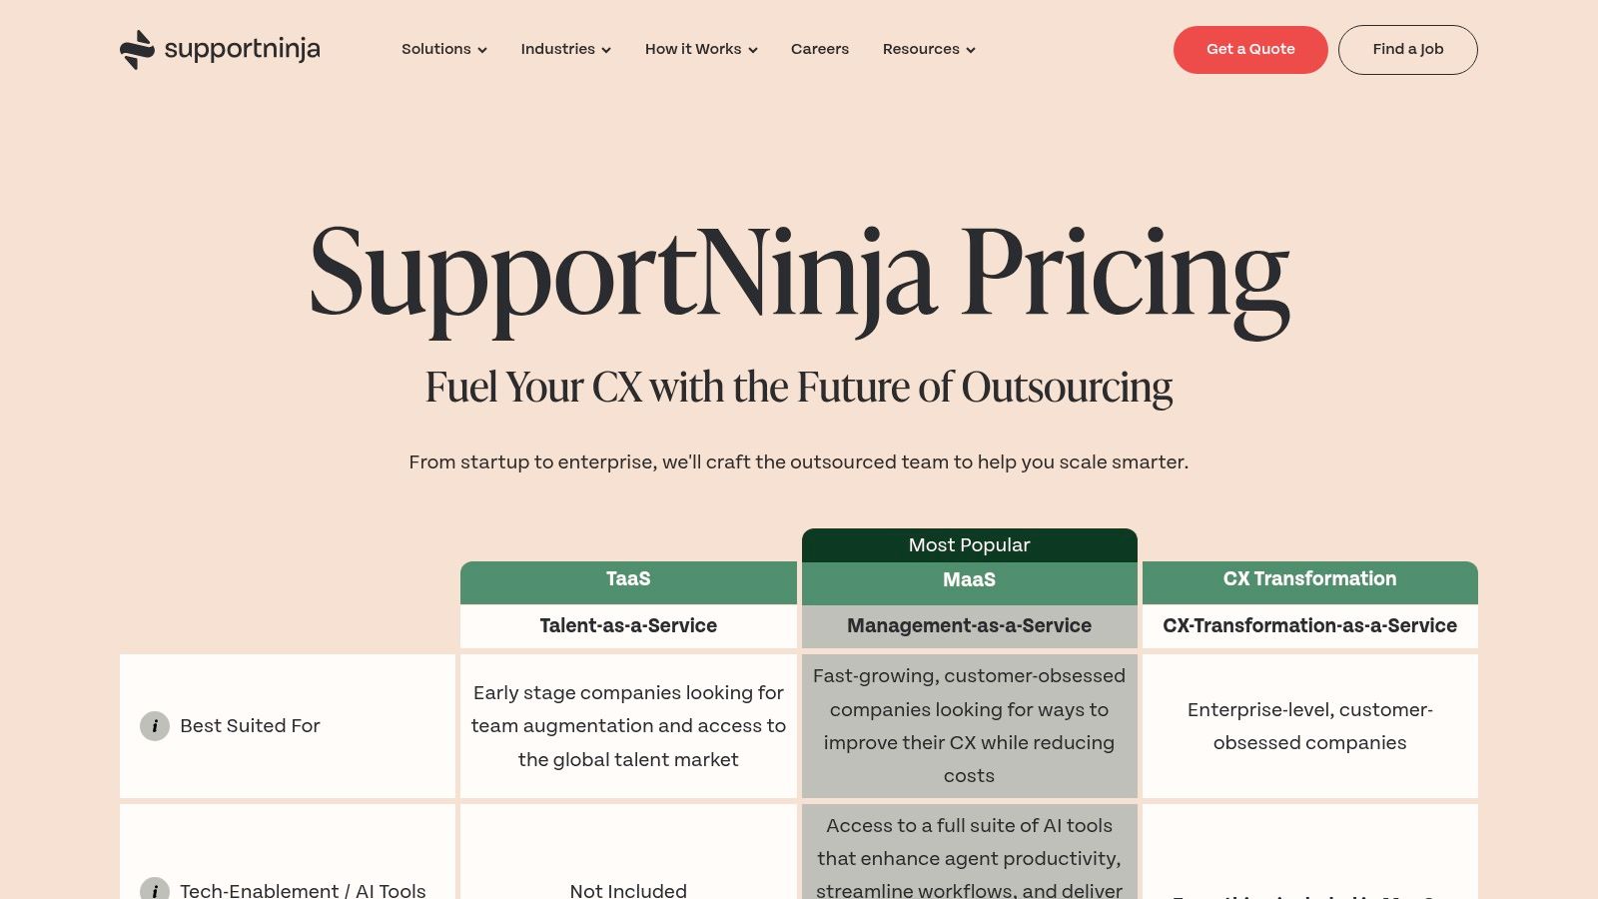Click the chevron next to Solutions
This screenshot has width=1598, height=899.
[x=482, y=50]
